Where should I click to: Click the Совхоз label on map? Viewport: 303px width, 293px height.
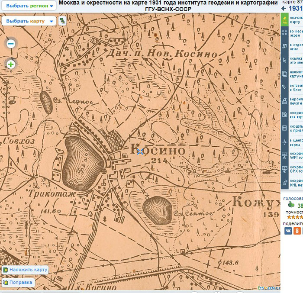(x=19, y=141)
